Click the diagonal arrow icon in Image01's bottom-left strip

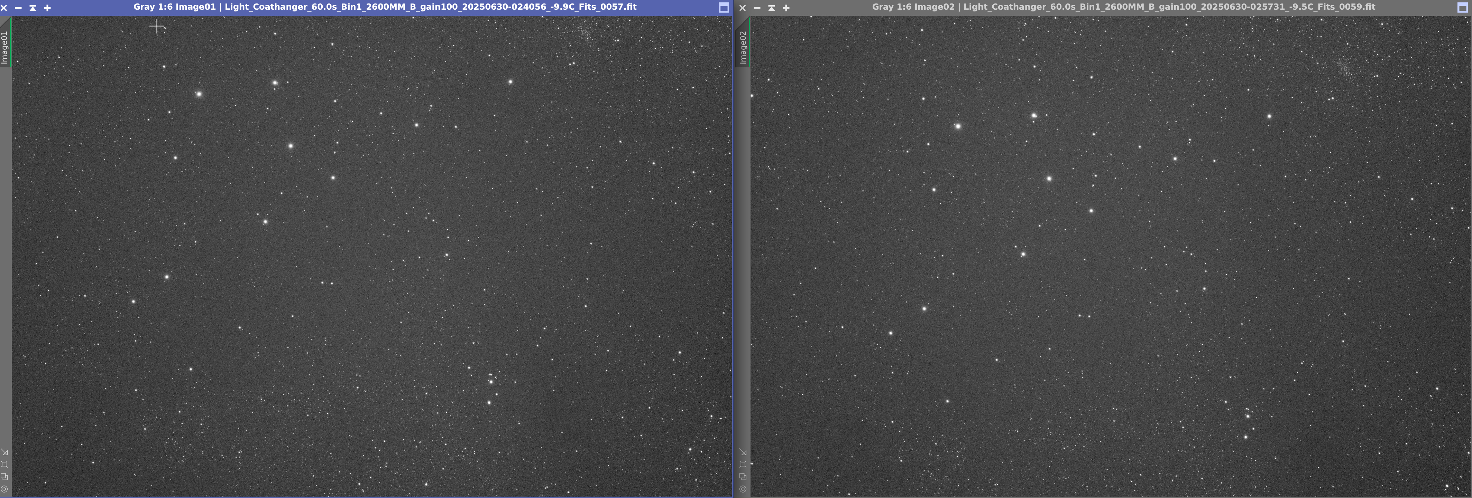(x=4, y=452)
